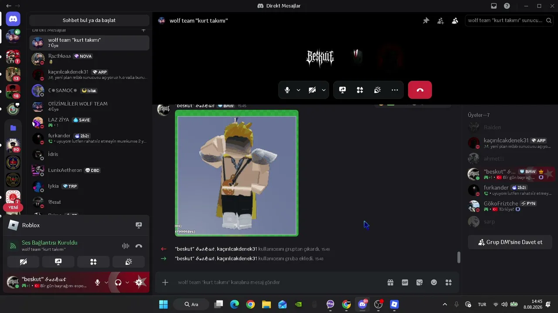The height and width of the screenshot is (313, 558).
Task: Open the GIF picker
Action: coord(405,282)
